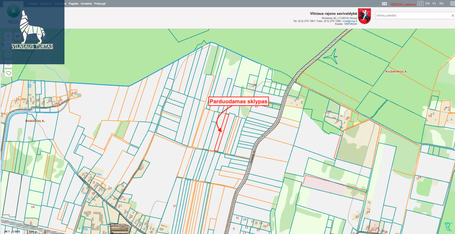Switch language to RU

tap(441, 3)
